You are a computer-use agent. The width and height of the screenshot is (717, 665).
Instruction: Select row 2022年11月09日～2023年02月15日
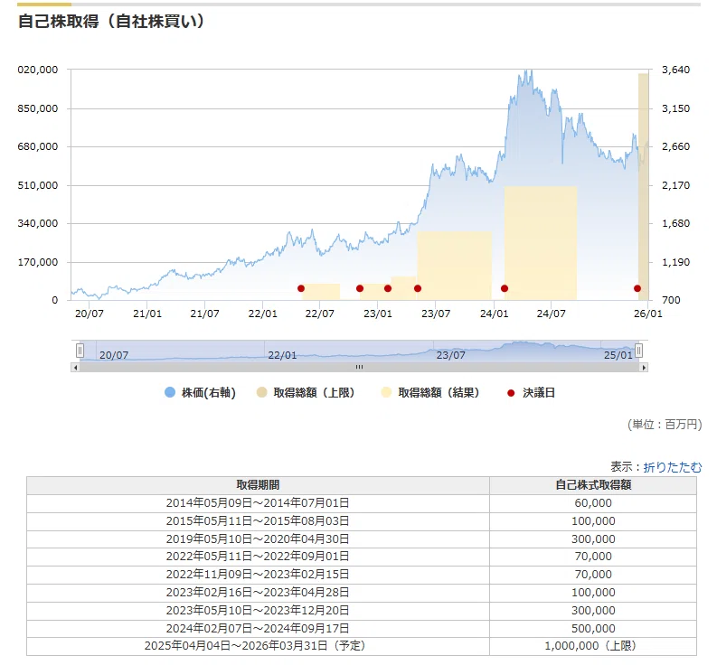(362, 575)
